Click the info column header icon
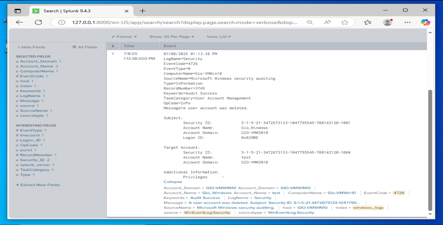This screenshot has width=443, height=225. click(x=113, y=46)
